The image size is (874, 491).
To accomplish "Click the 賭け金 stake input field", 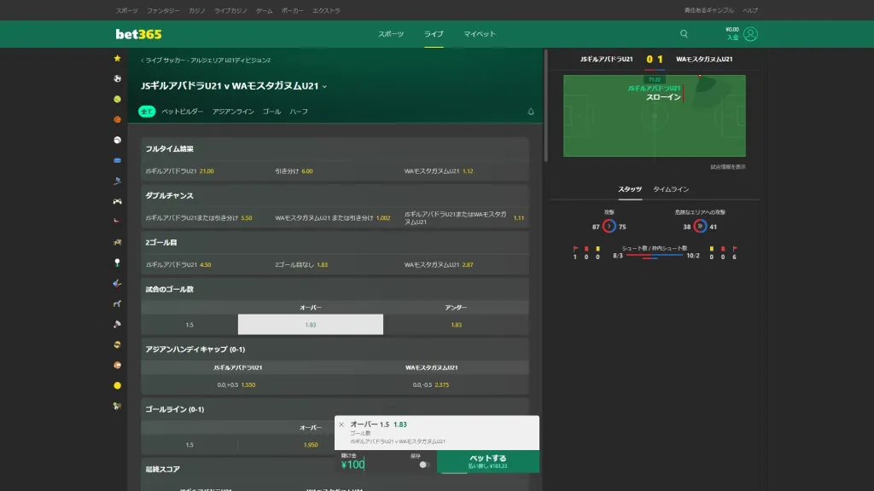I will (371, 465).
